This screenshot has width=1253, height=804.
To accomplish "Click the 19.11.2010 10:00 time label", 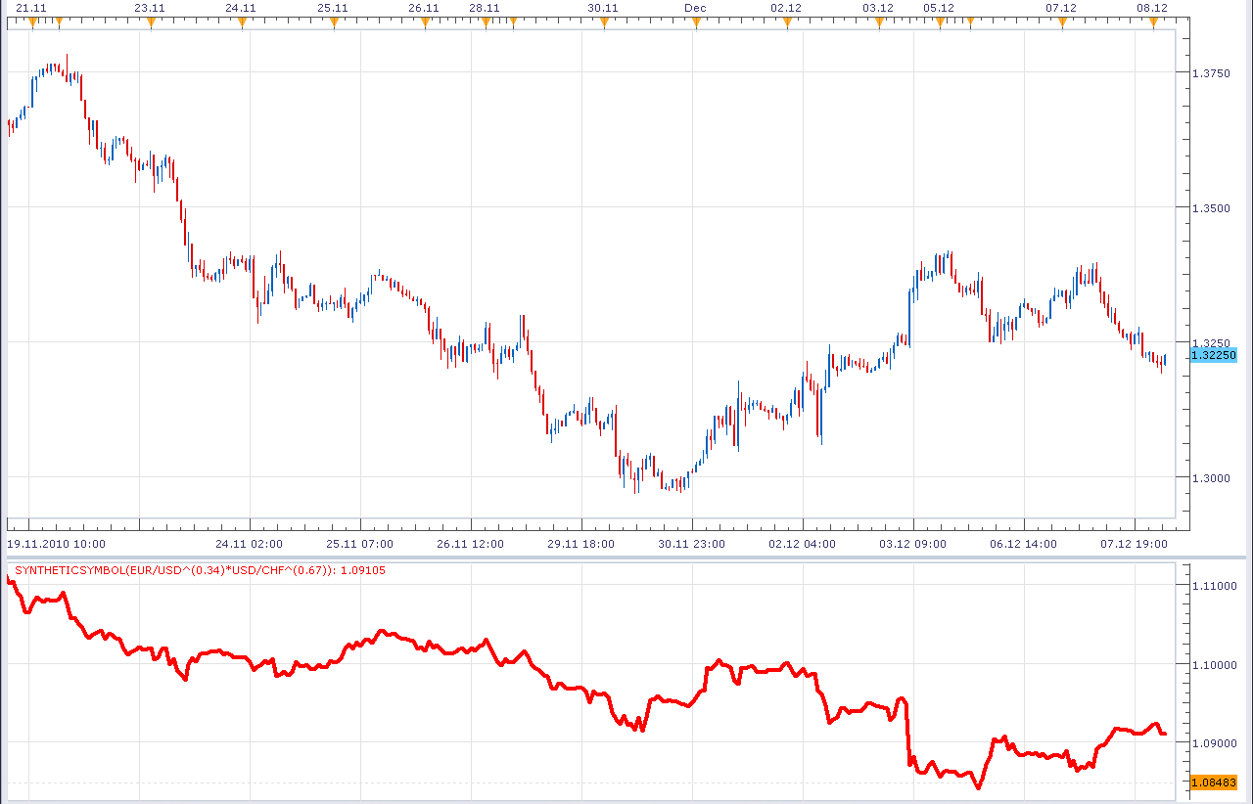I will pos(57,543).
